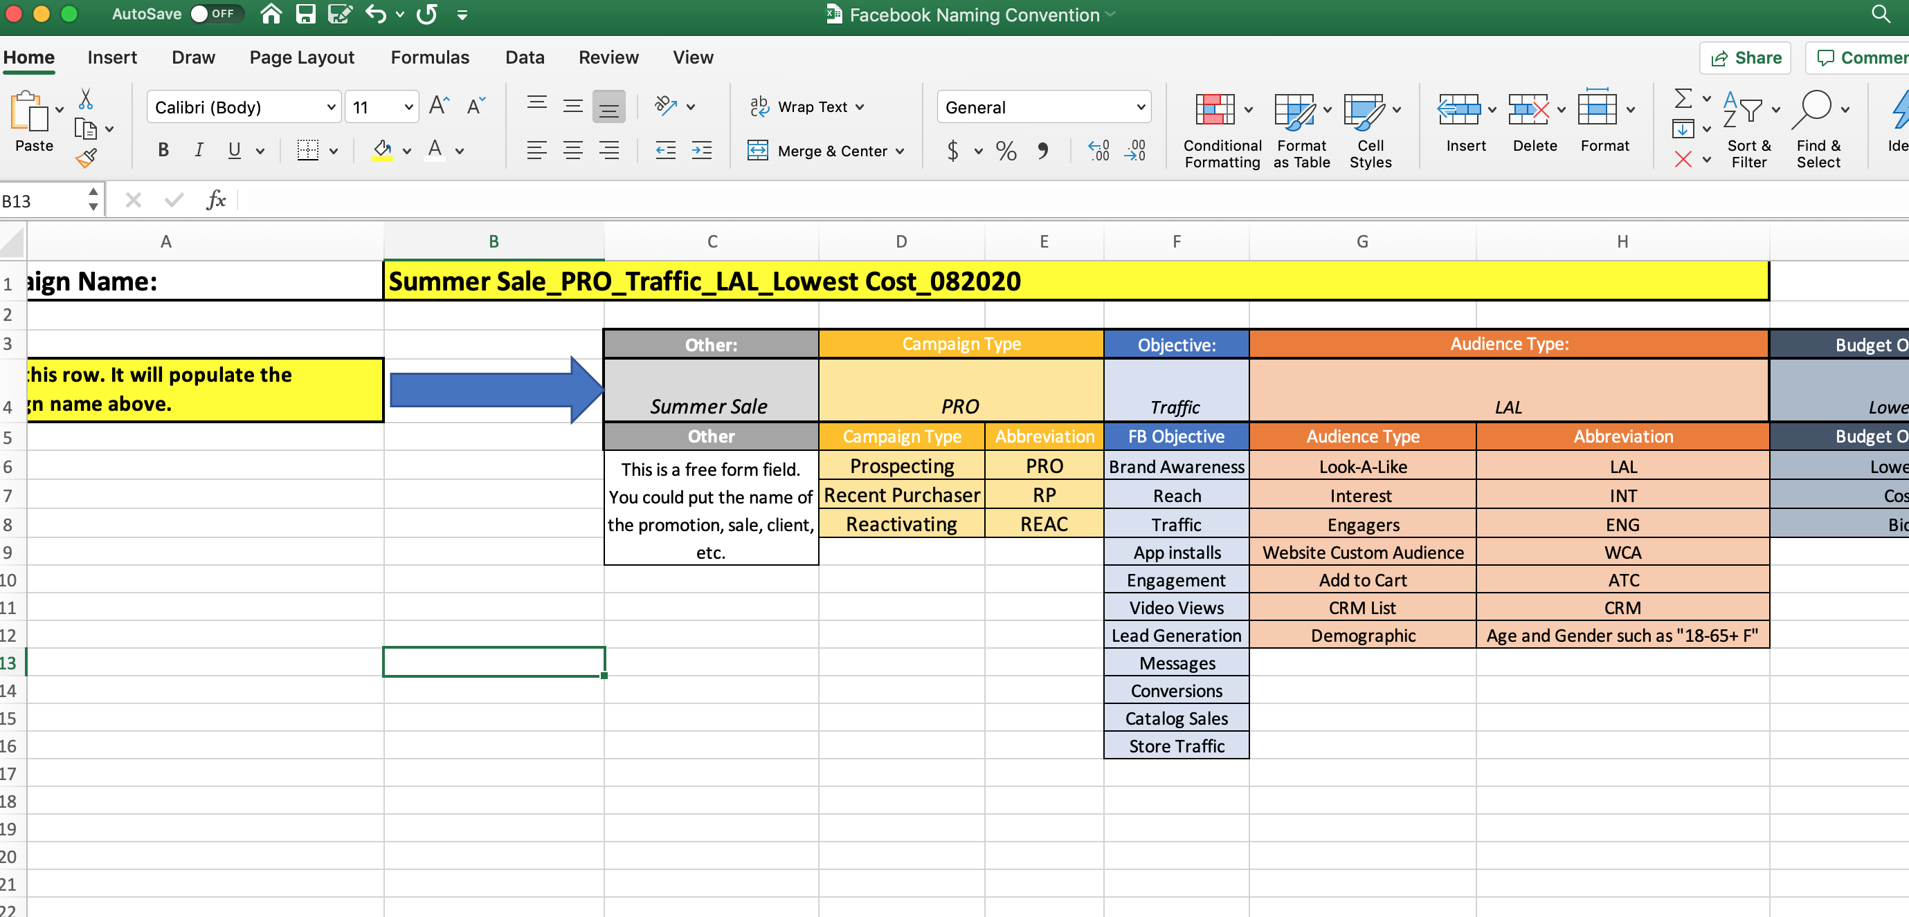Viewport: 1909px width, 917px height.
Task: Switch to the Formulas tab
Action: (x=430, y=58)
